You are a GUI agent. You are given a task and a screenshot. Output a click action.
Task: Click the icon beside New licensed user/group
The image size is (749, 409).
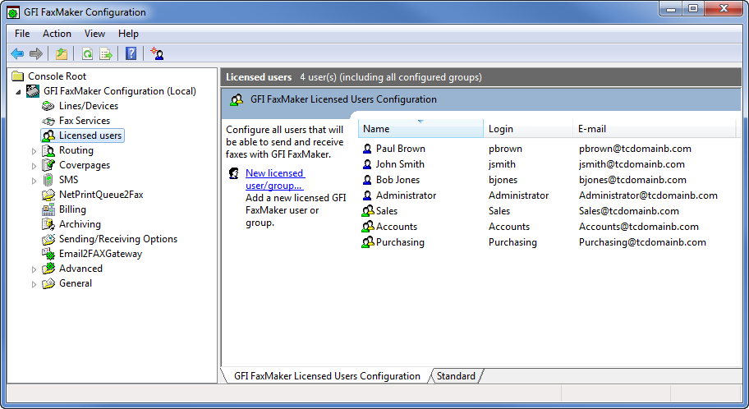[x=233, y=173]
